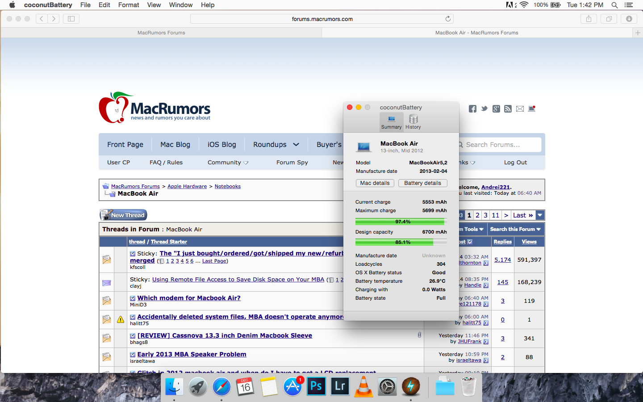
Task: Open the Summary tab in coconutBattery
Action: (392, 122)
